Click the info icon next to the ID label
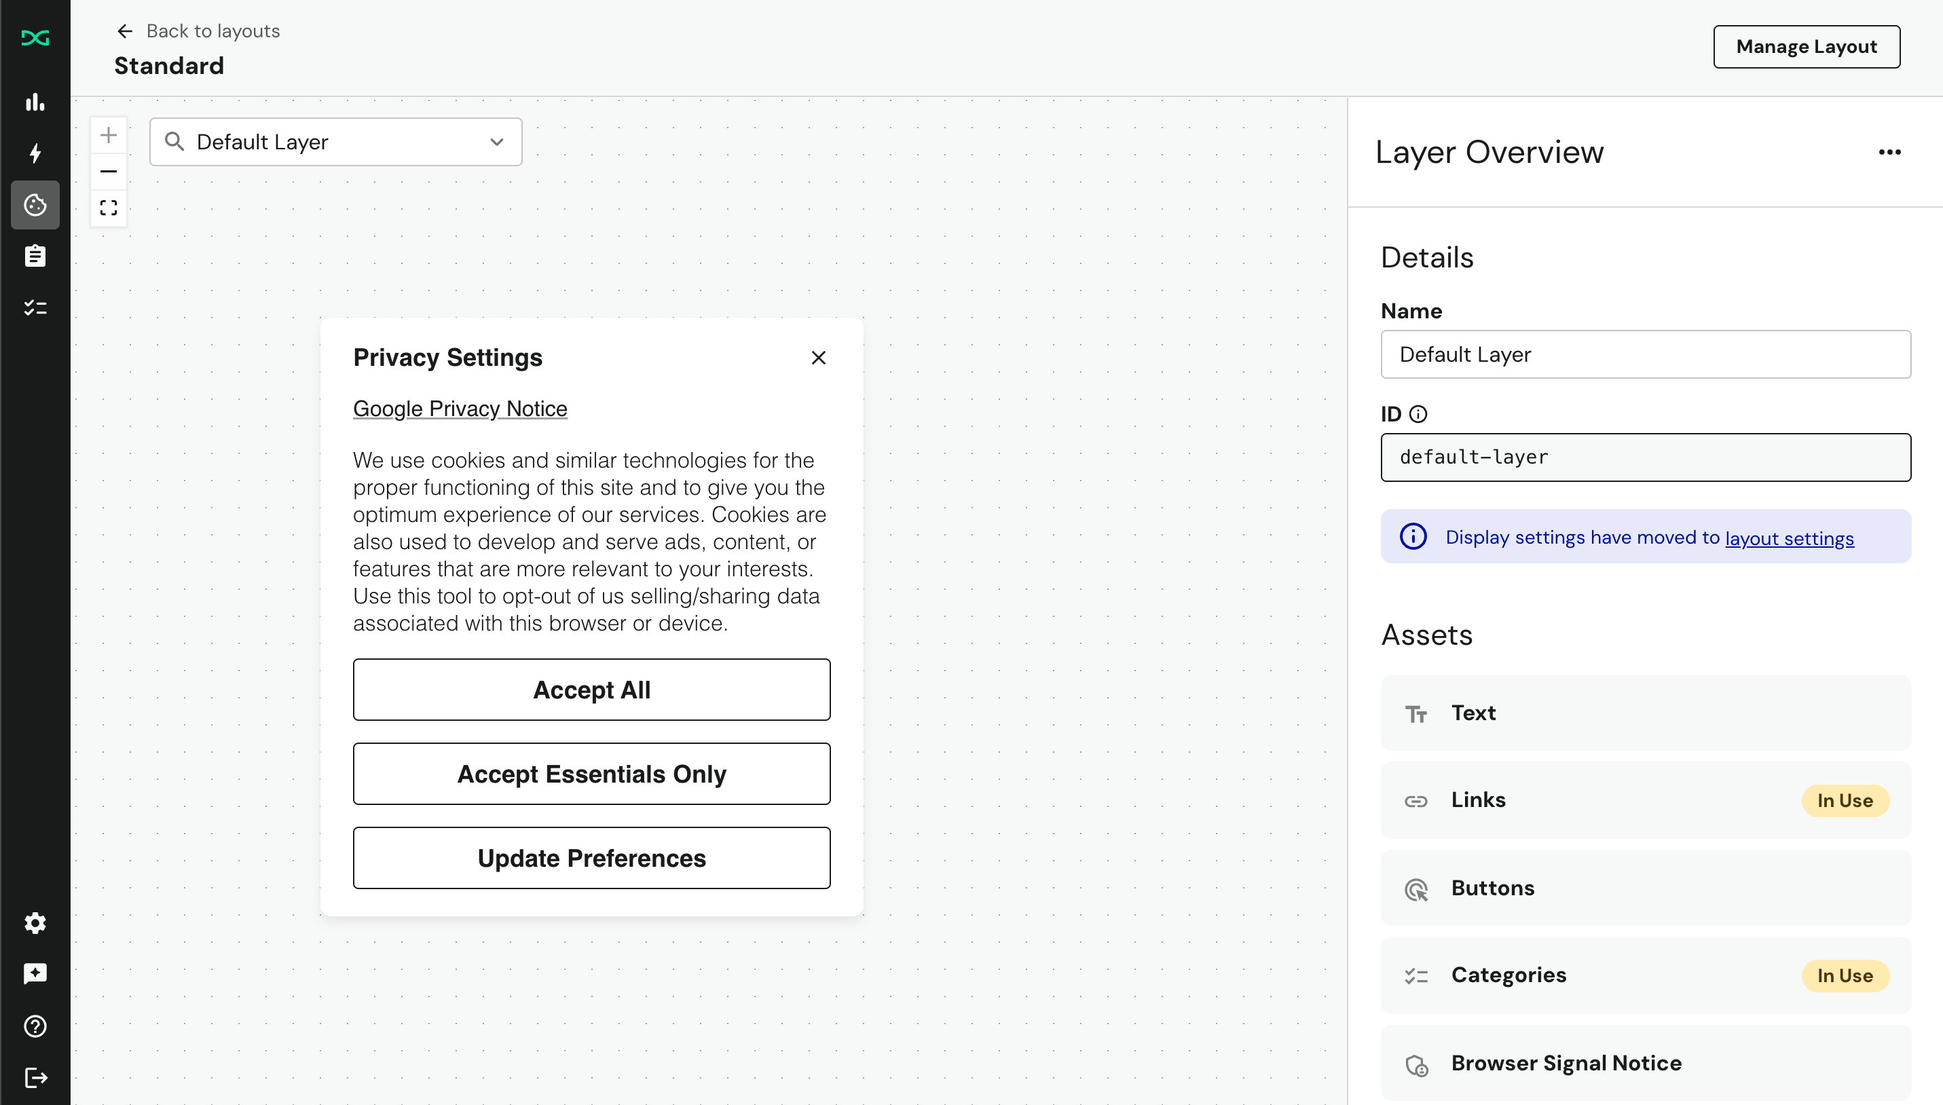Viewport: 1943px width, 1105px height. tap(1418, 413)
